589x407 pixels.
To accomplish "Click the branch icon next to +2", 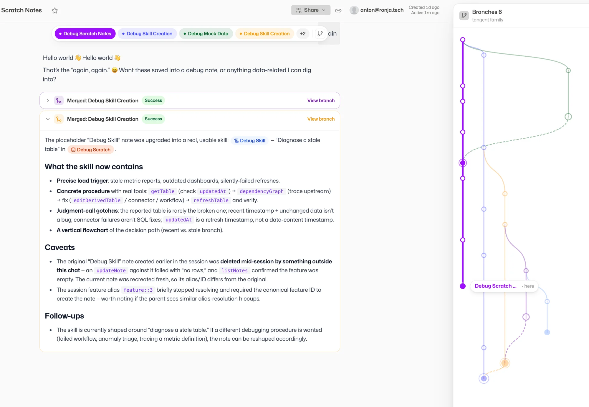I will point(320,34).
